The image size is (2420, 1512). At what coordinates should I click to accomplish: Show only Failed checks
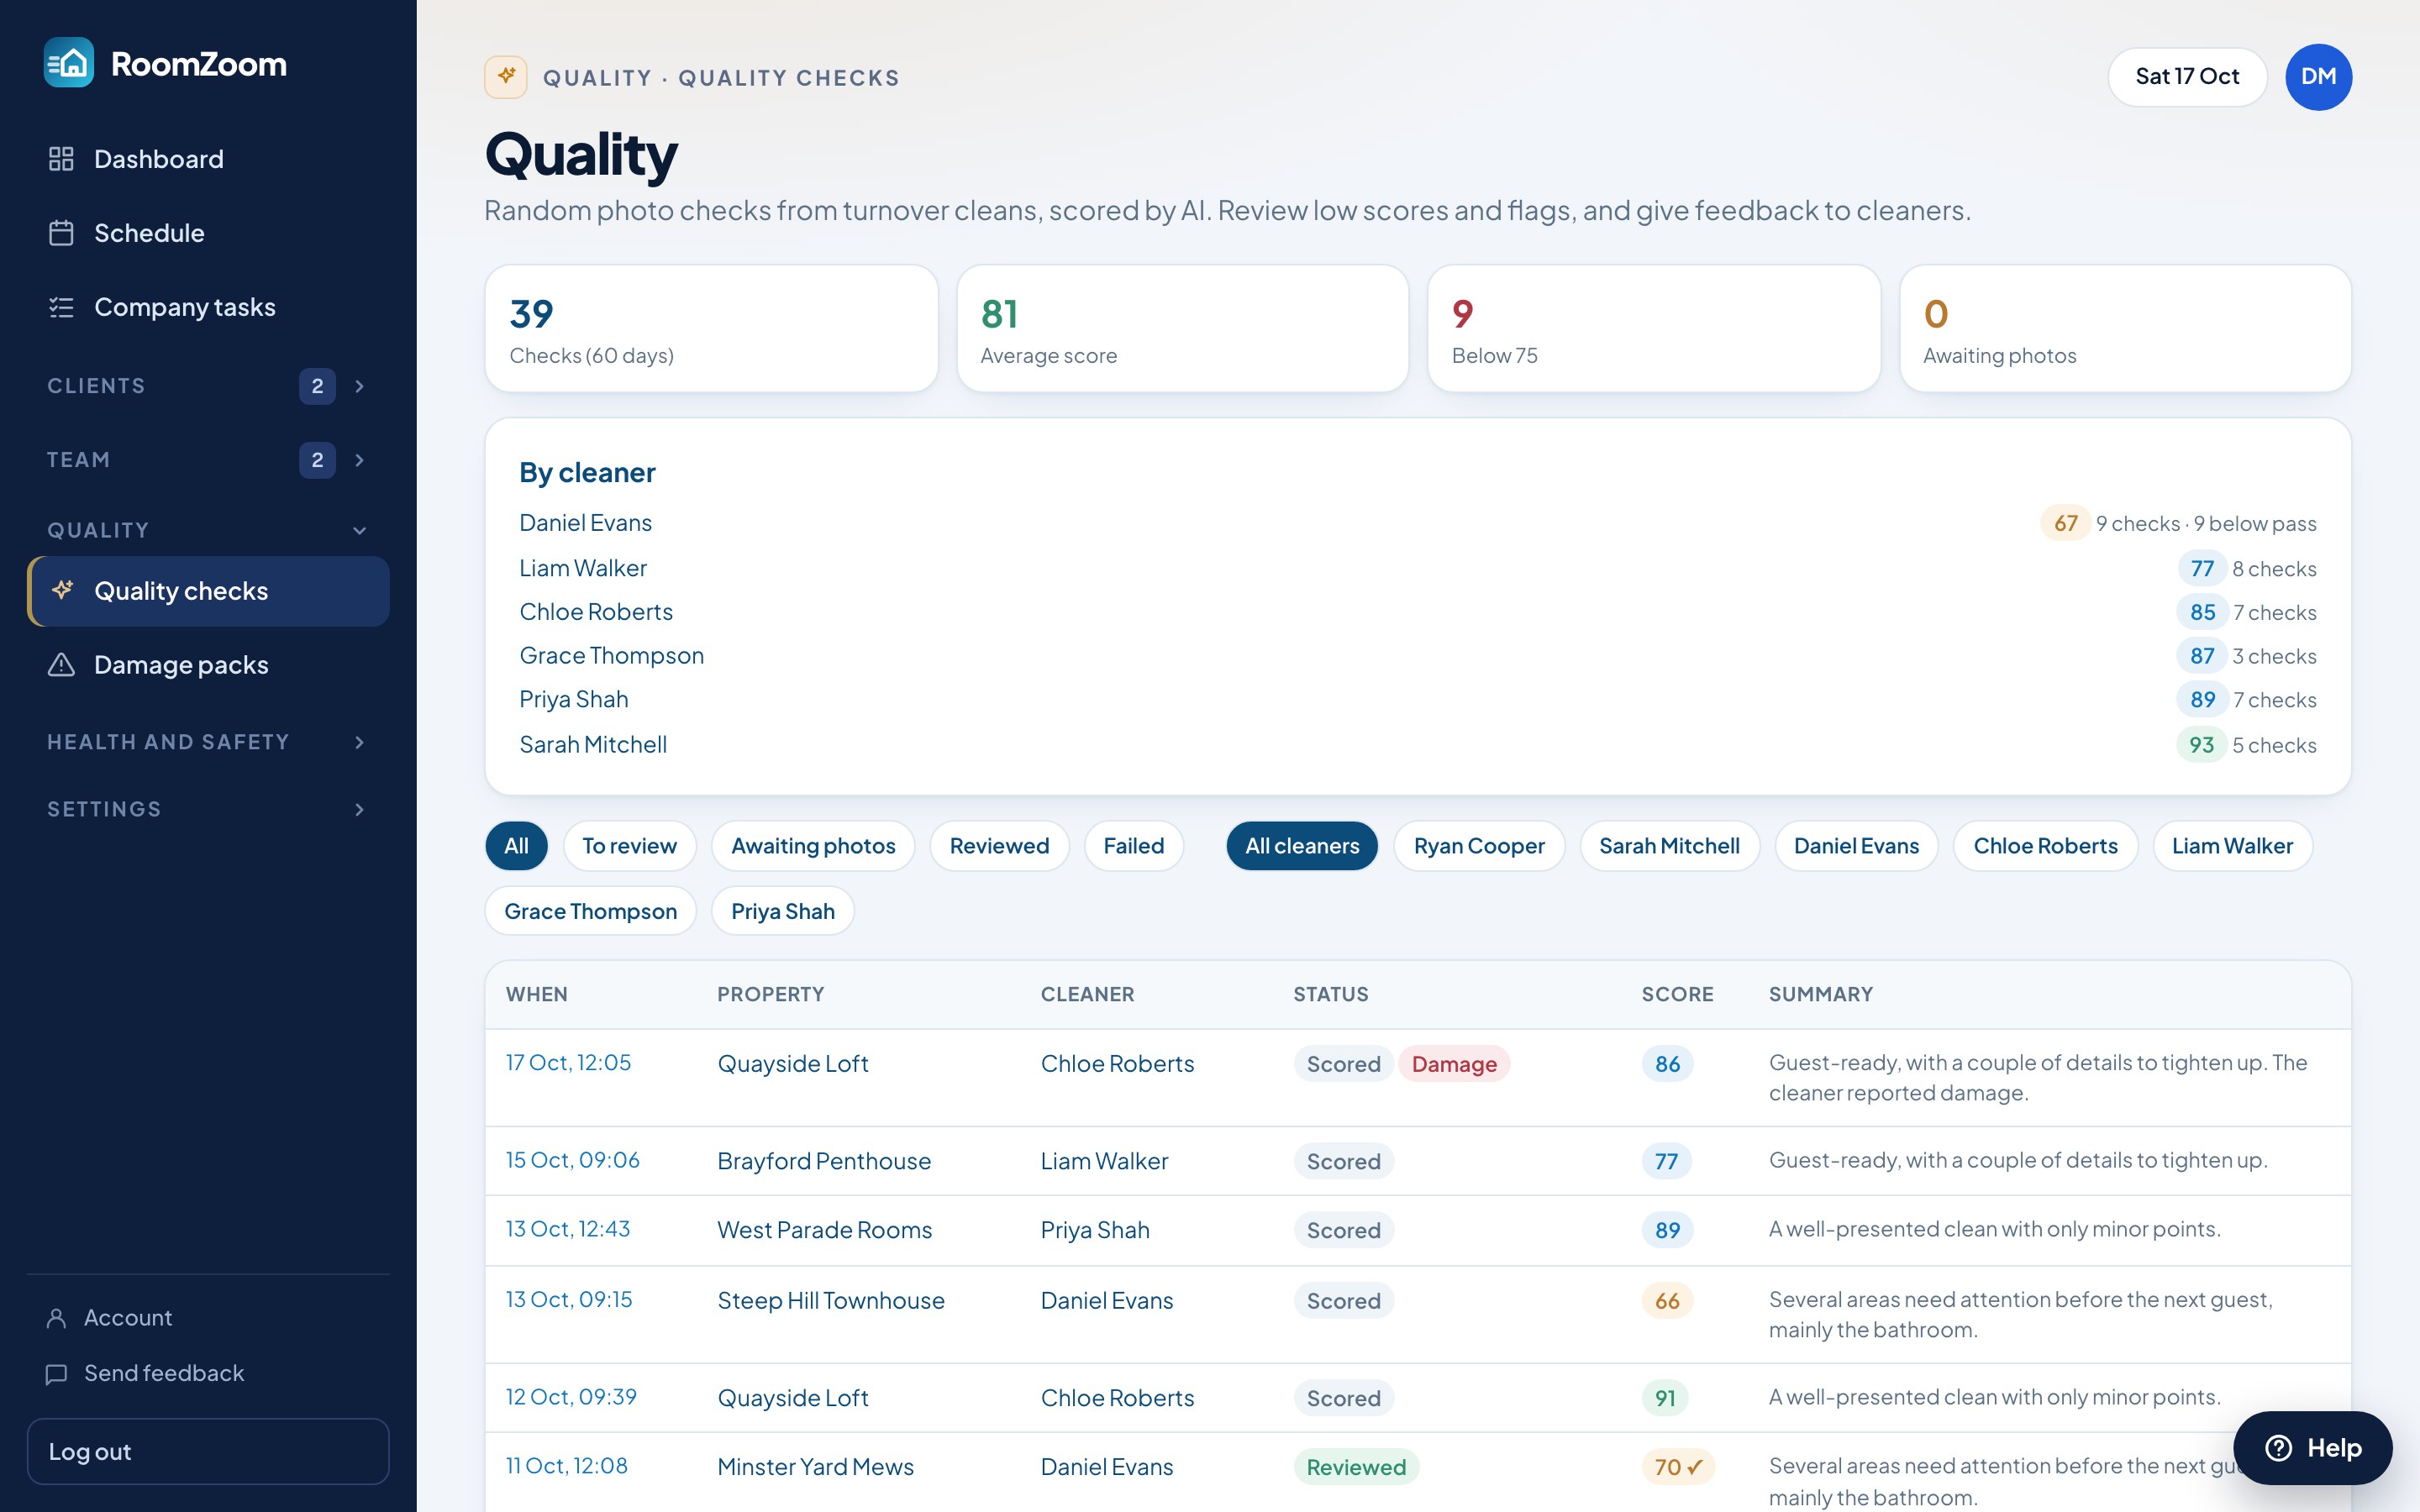click(1134, 846)
